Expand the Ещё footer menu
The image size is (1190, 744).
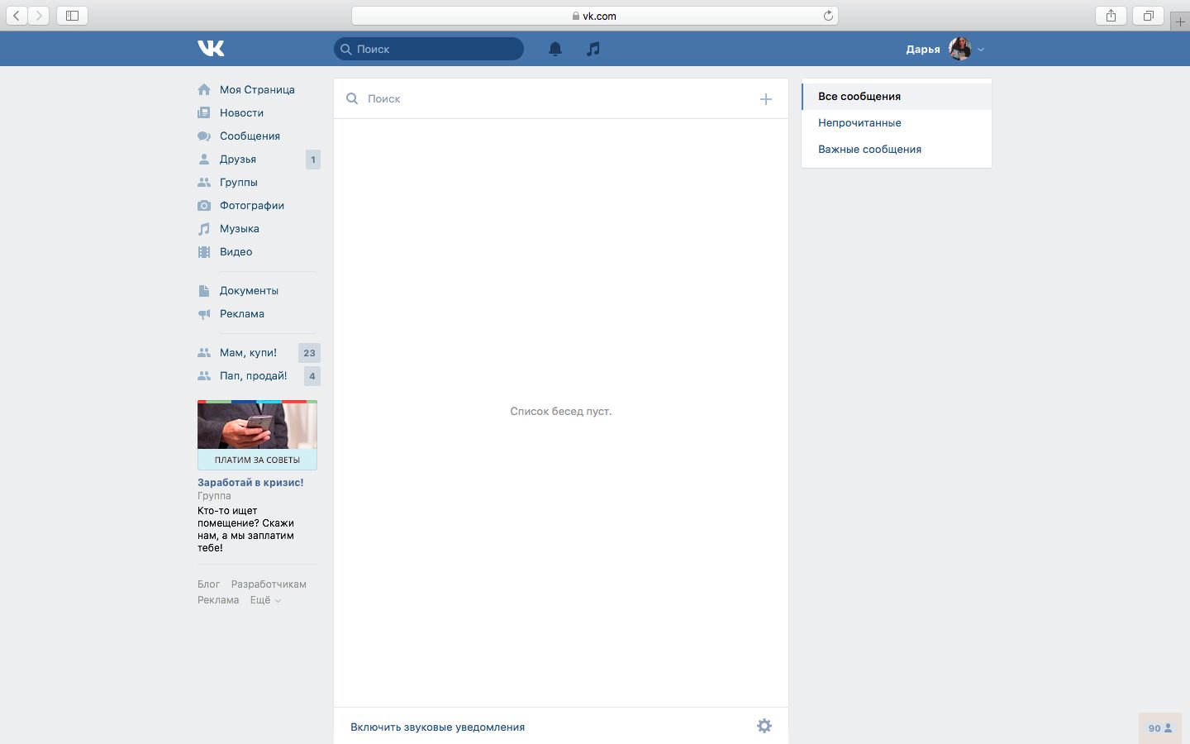click(265, 600)
